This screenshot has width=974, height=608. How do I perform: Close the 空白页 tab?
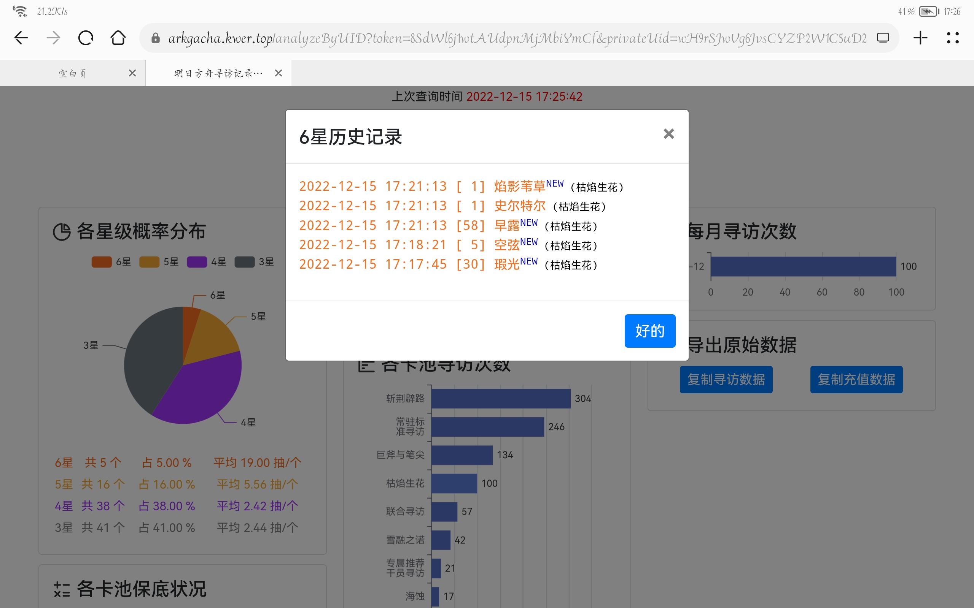[132, 73]
